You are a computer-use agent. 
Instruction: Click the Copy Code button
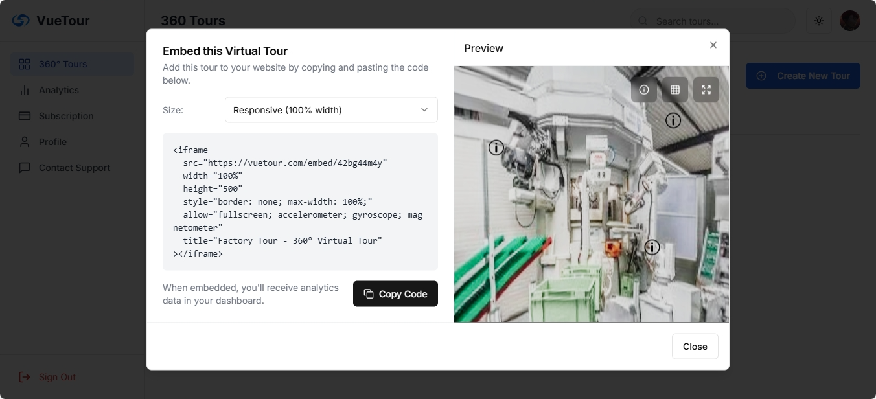click(x=395, y=294)
